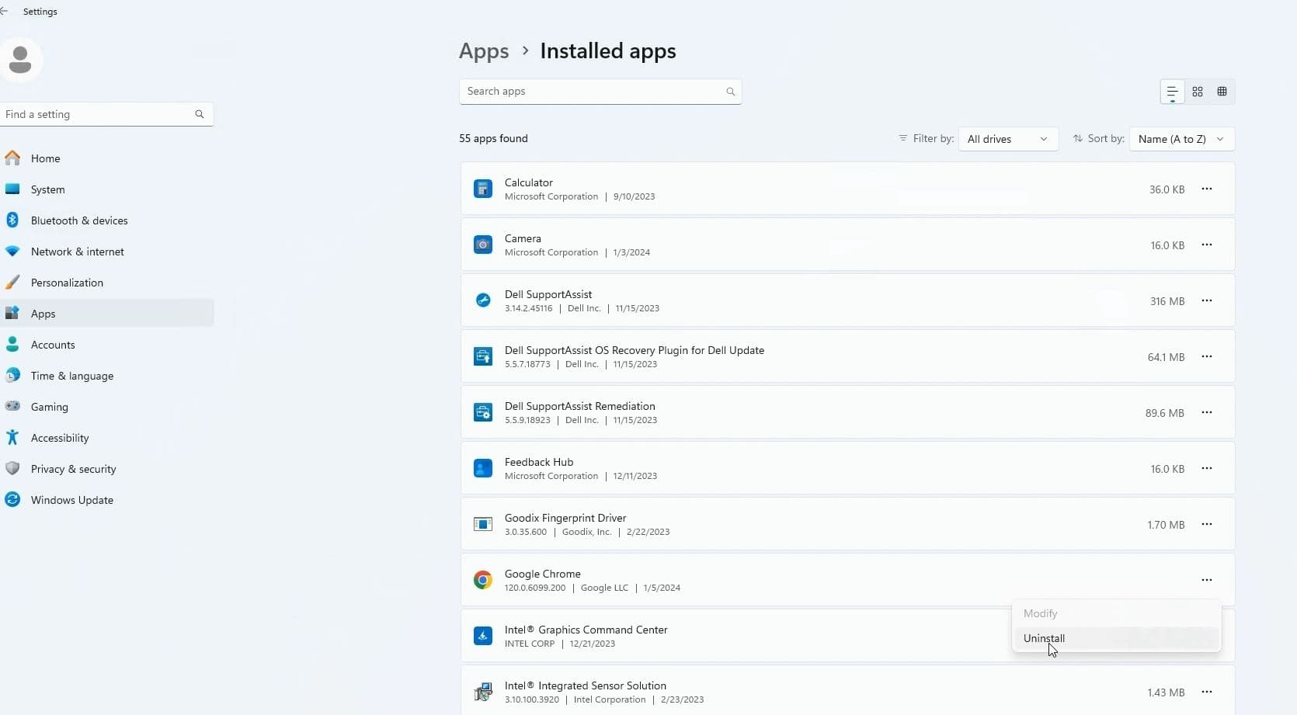Click the user profile avatar

(20, 60)
